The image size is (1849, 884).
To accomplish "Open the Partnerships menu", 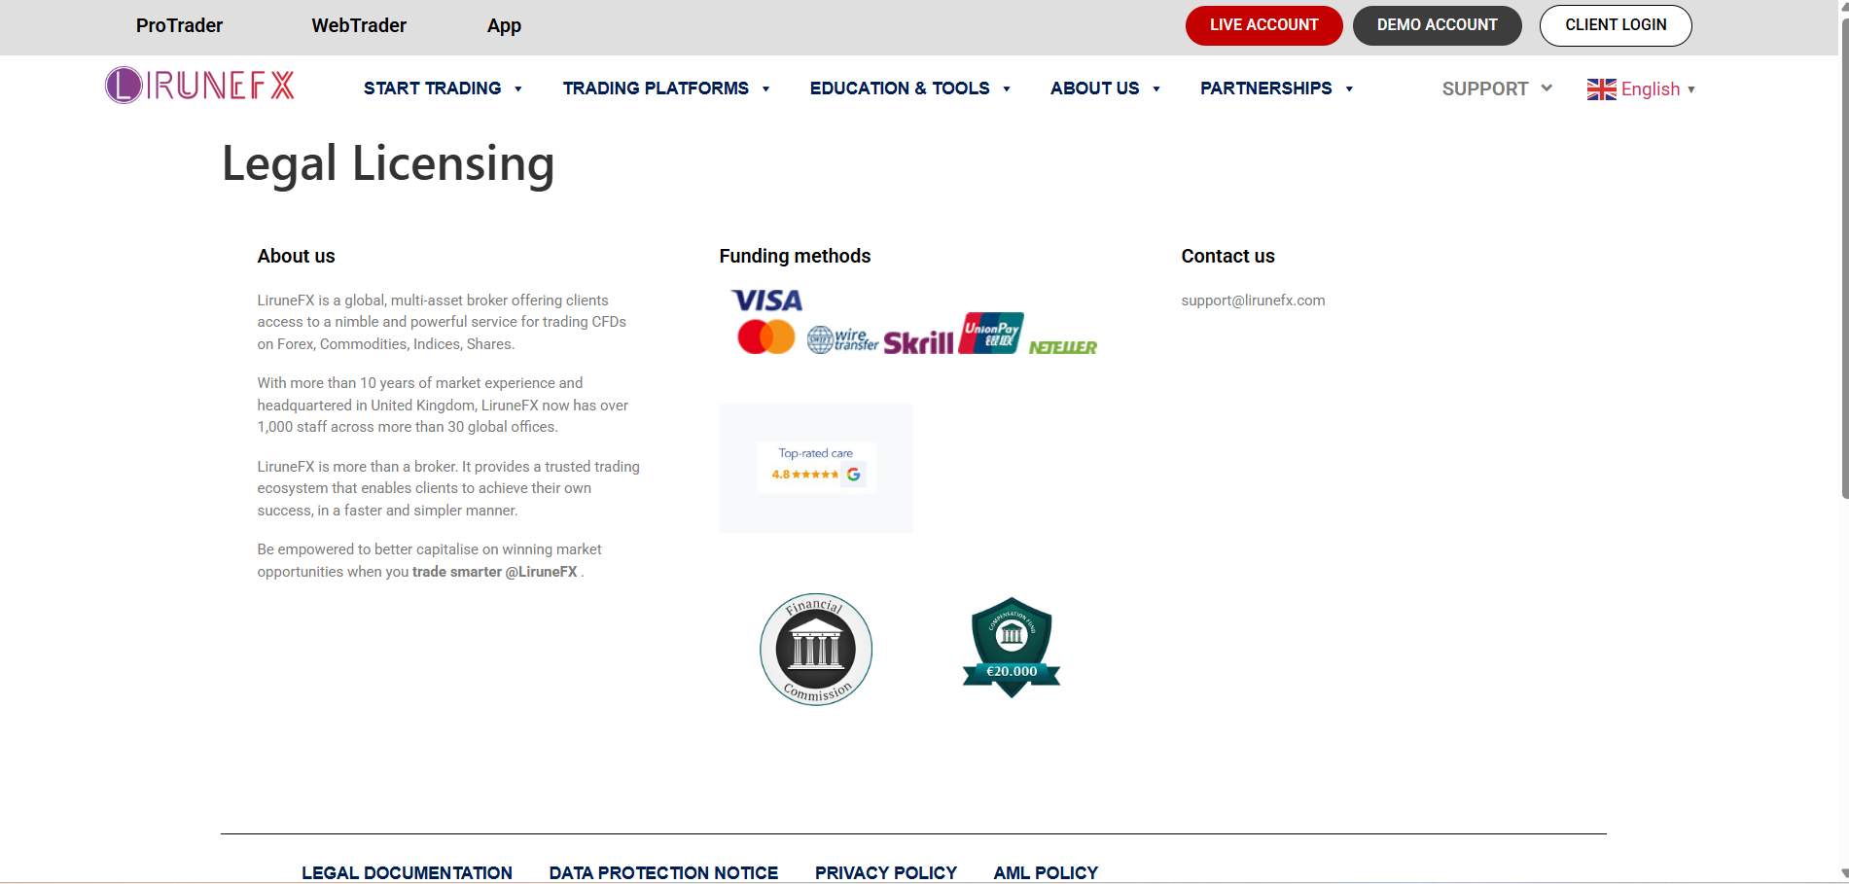I will point(1276,88).
